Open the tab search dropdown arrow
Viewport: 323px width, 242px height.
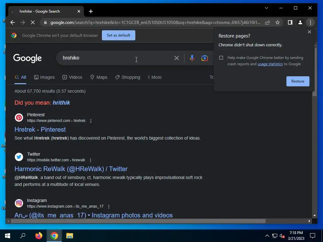tap(266, 8)
